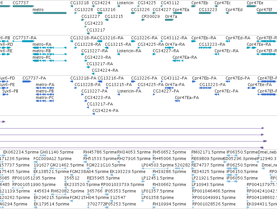
Task: Click the Cpr47Ed gene label
Action: 234,10
